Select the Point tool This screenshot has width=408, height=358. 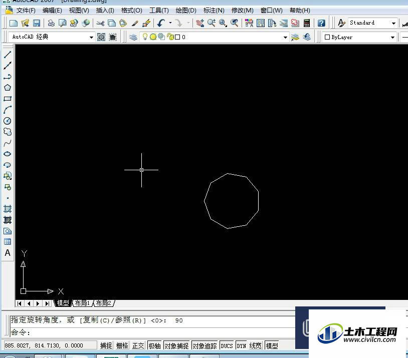pos(8,198)
